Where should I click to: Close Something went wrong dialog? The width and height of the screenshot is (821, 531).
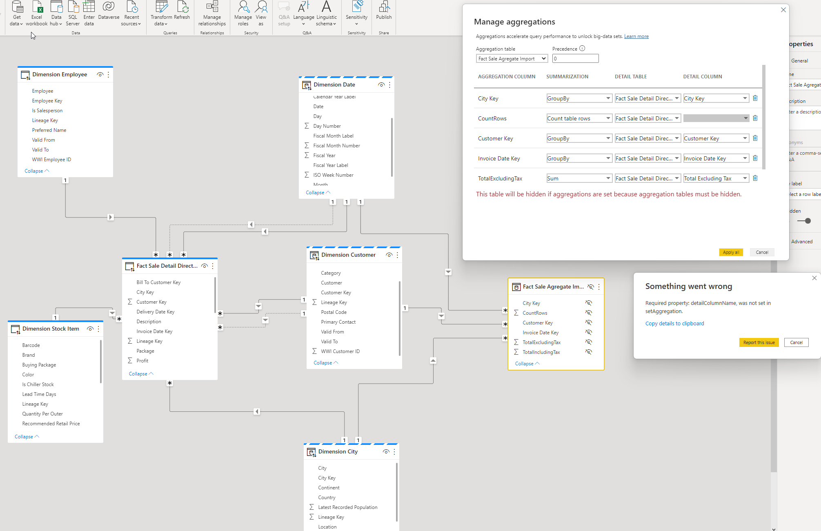pyautogui.click(x=814, y=278)
